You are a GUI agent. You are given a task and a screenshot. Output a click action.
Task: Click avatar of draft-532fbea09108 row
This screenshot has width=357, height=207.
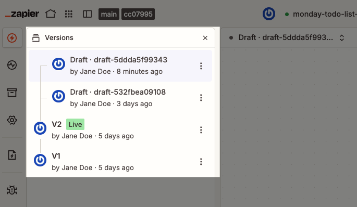[x=58, y=96]
